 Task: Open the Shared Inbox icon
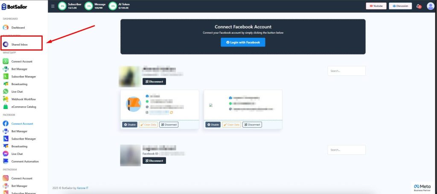pos(6,45)
